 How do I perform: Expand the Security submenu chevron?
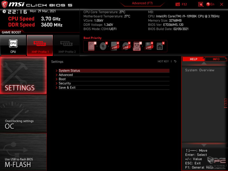(x=57, y=83)
